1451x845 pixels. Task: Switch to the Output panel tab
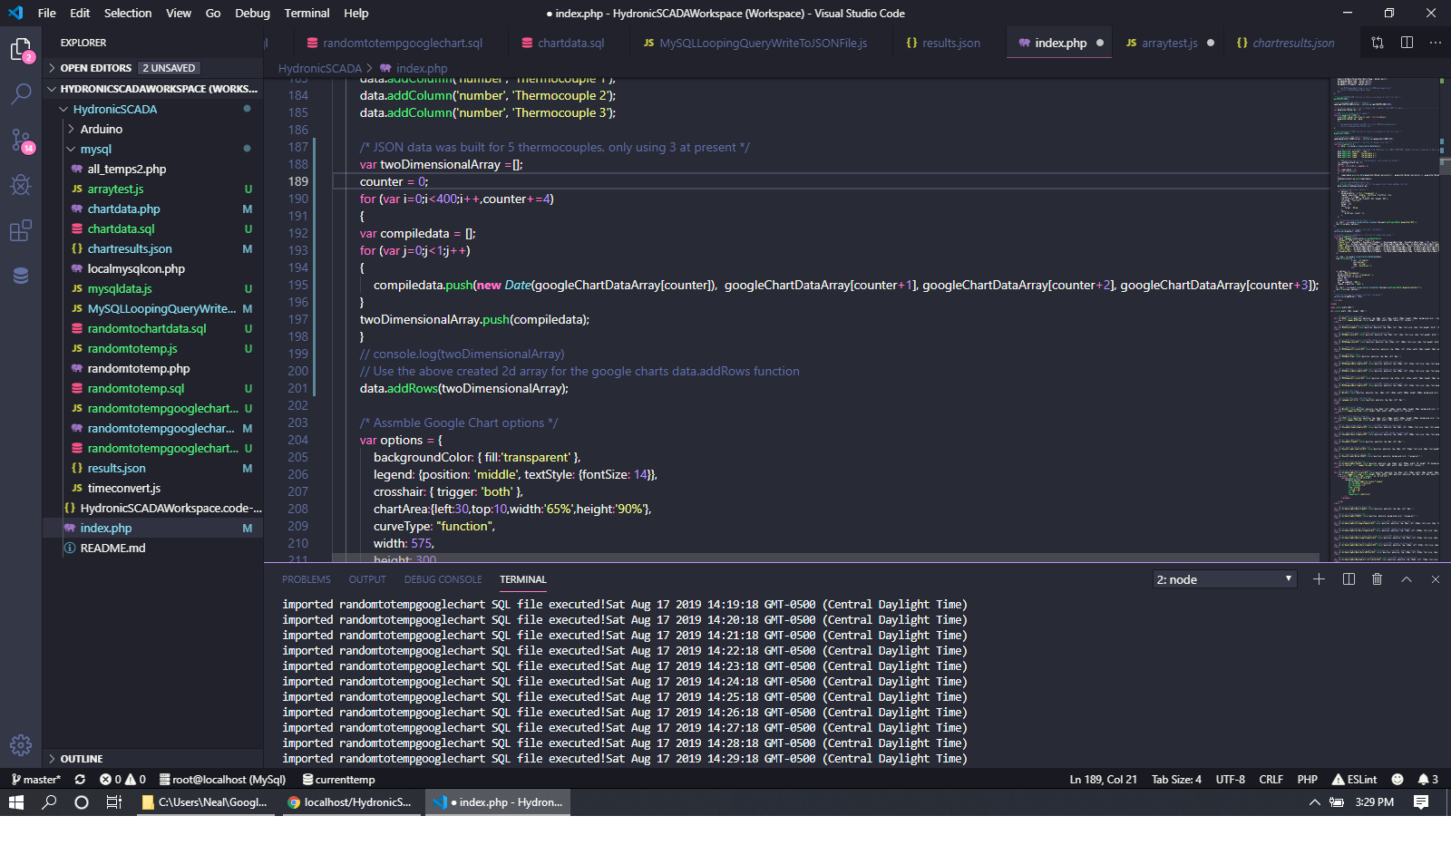click(367, 579)
